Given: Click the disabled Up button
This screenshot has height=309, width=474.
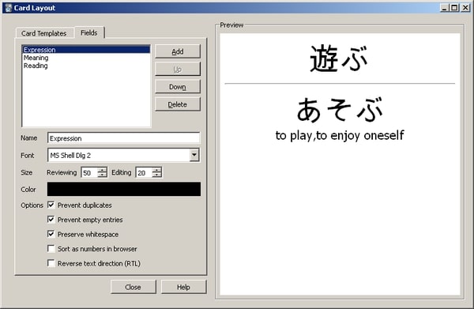Looking at the screenshot, I should [x=178, y=70].
